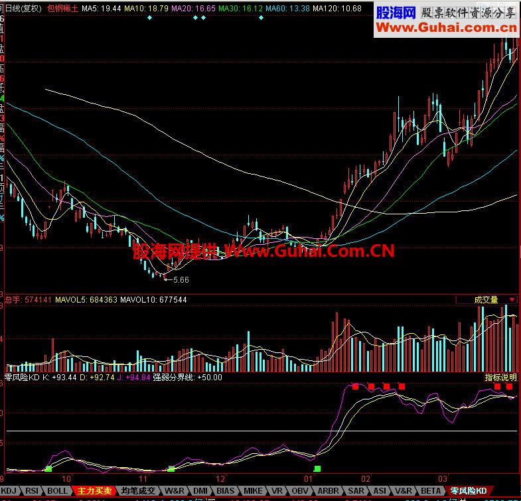Click the 零风险KD K: +93.44 value
The height and width of the screenshot is (501, 521).
pyautogui.click(x=40, y=378)
